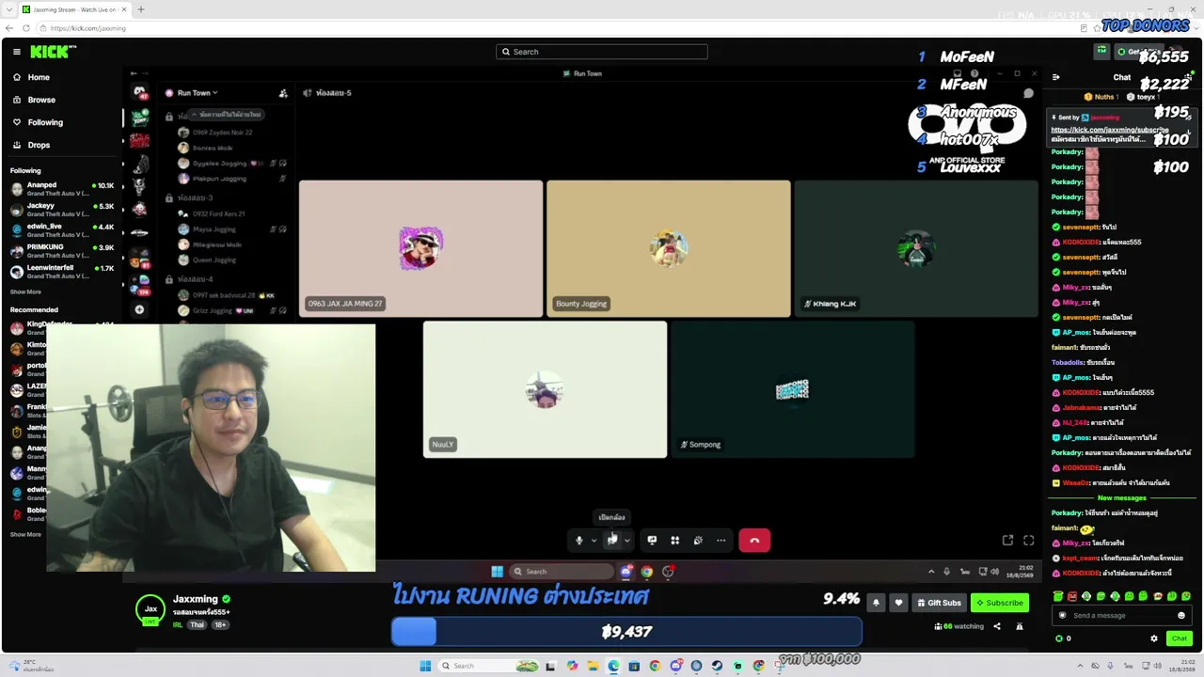Open a new browser tab

click(140, 9)
